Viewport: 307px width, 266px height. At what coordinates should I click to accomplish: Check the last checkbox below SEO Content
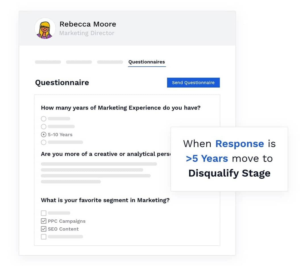point(43,237)
